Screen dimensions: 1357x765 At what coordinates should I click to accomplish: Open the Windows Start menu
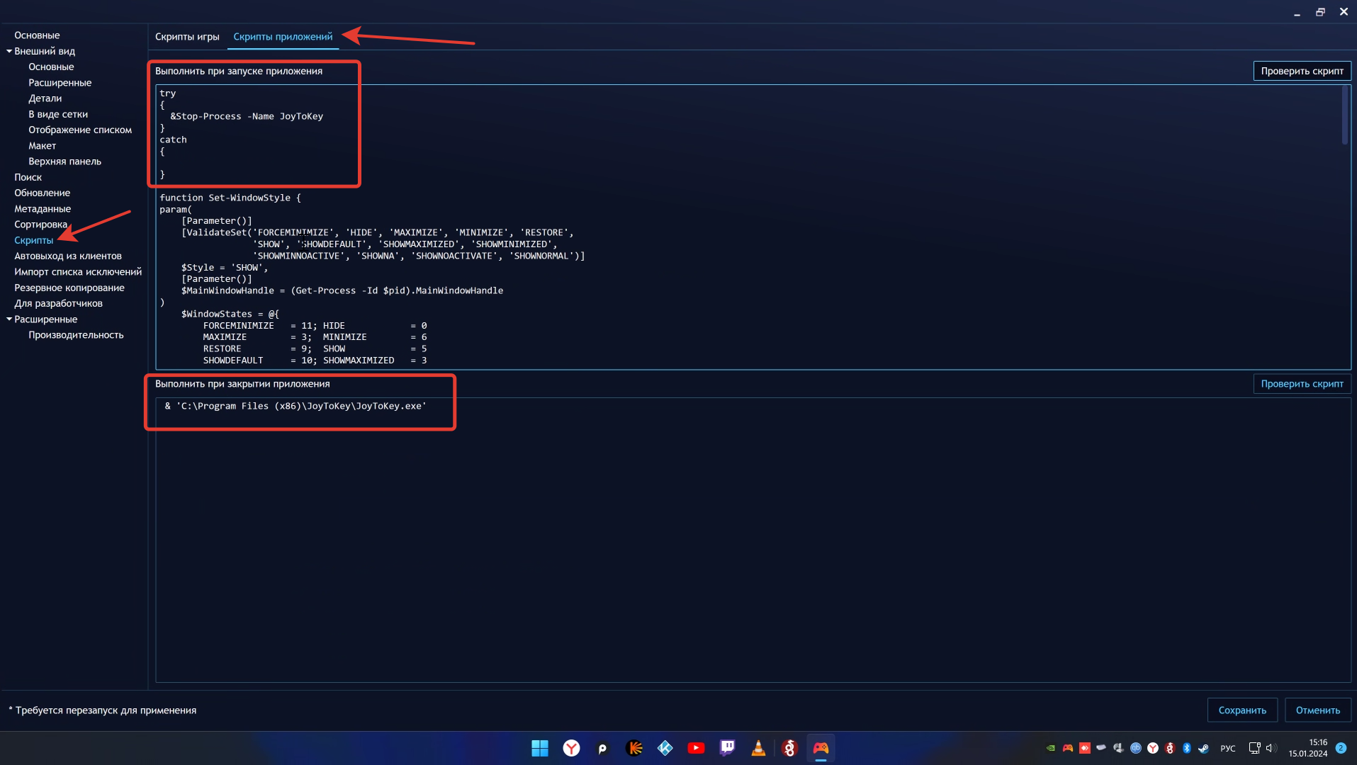[x=540, y=748]
